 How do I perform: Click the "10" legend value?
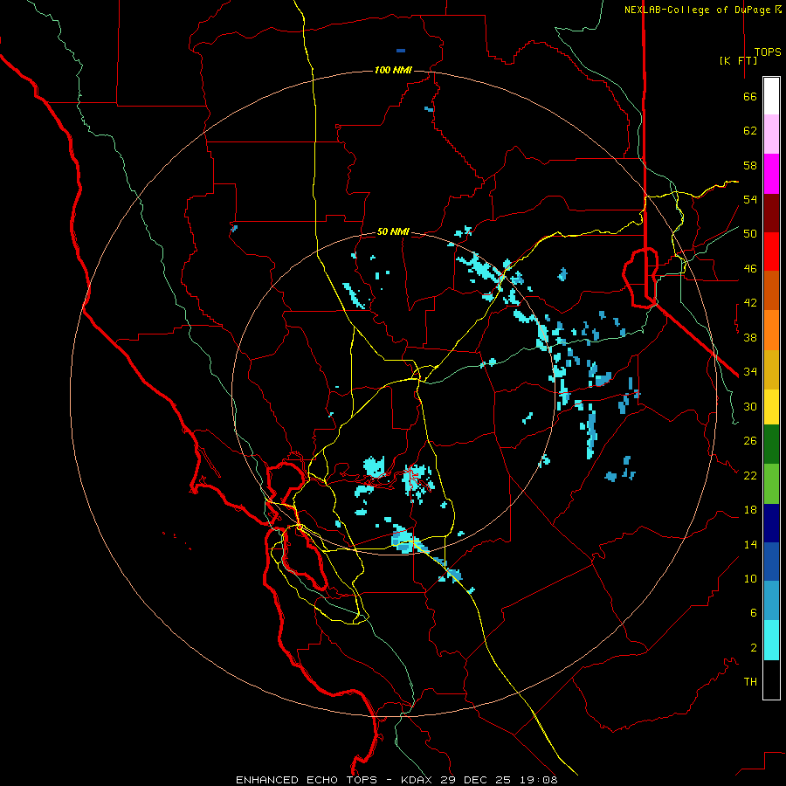(750, 579)
